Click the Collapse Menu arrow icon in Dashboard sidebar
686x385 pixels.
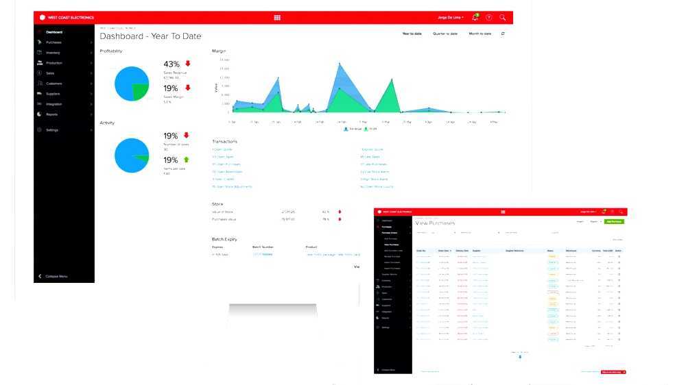tap(40, 276)
